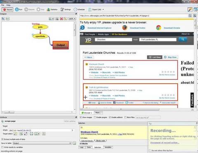Viewport: 198px width, 153px height.
Task: Click the red Record button
Action: (x=7, y=10)
